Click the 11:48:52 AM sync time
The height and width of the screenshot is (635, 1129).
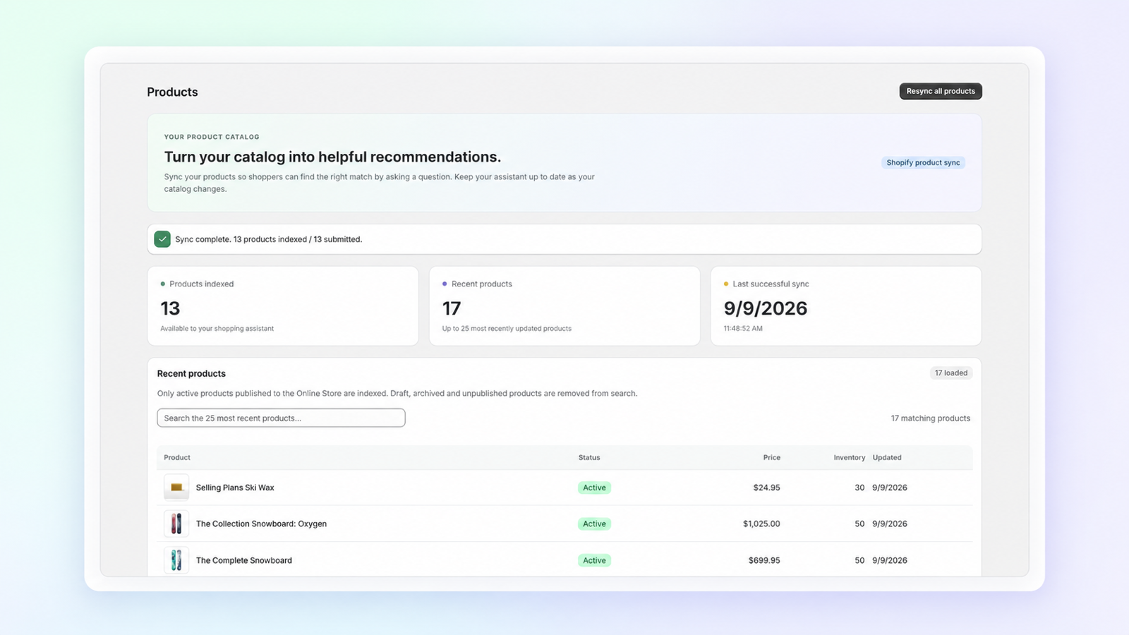743,329
